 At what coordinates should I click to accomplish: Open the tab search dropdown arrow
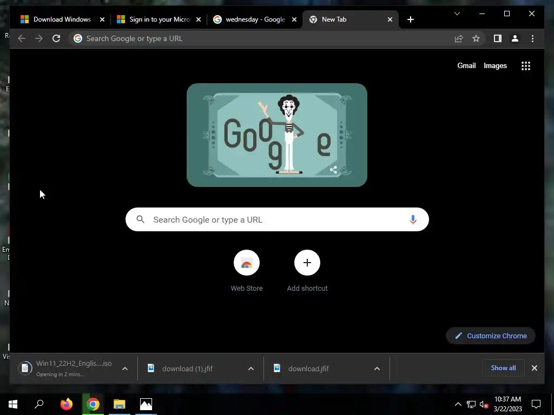(x=457, y=14)
